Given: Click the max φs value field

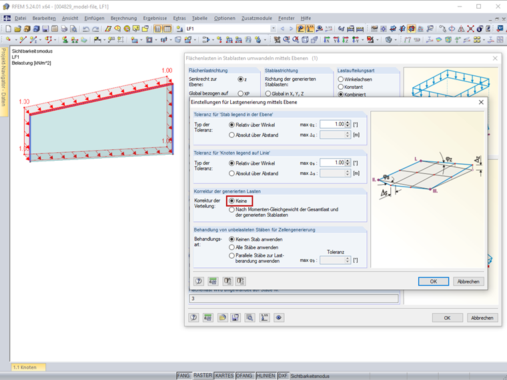Looking at the screenshot, I should (332, 163).
